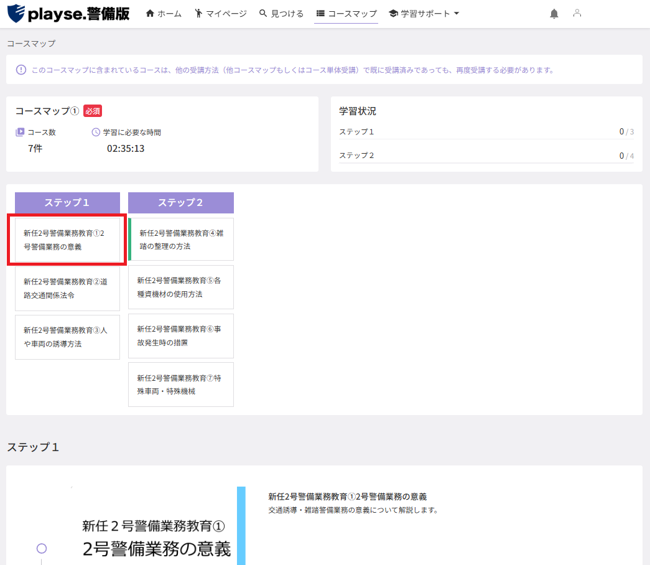Image resolution: width=650 pixels, height=565 pixels.
Task: Click the コースマップ breadcrumb text
Action: pos(31,44)
